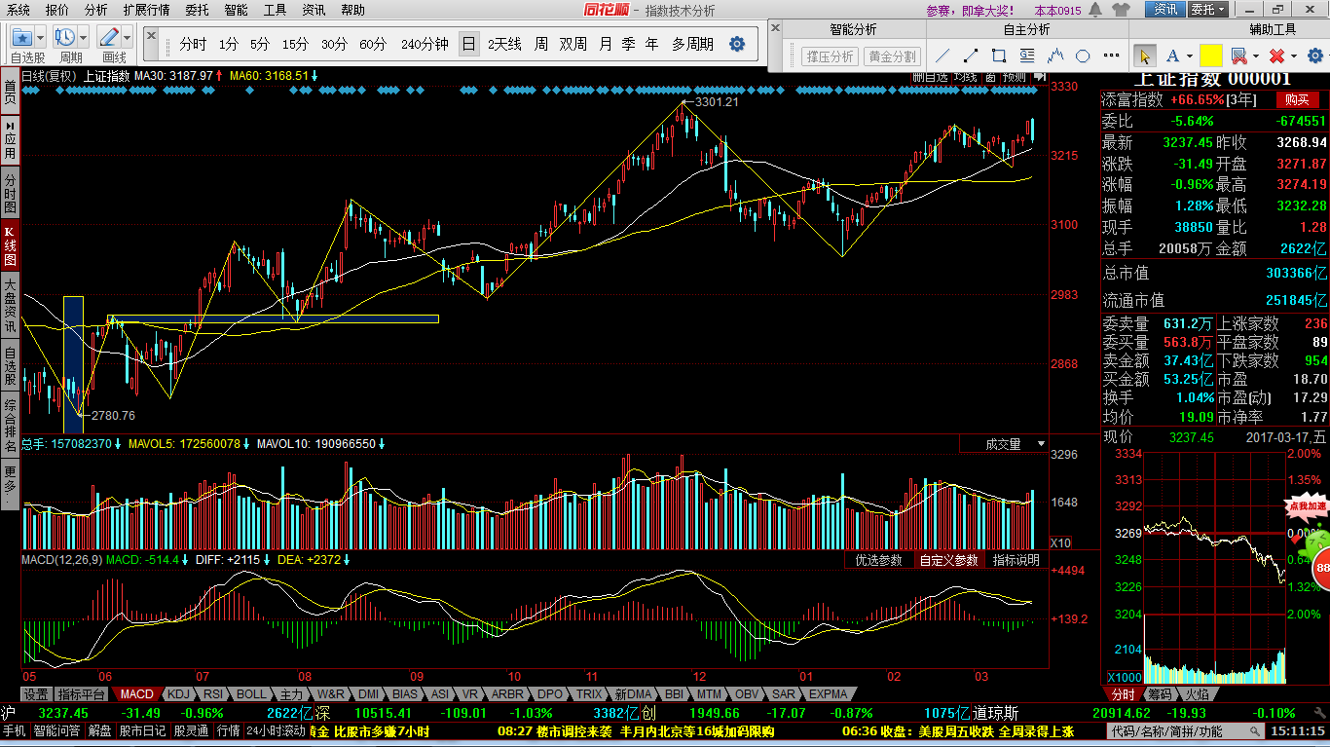
Task: Click the 黄金分割 button
Action: (x=892, y=56)
